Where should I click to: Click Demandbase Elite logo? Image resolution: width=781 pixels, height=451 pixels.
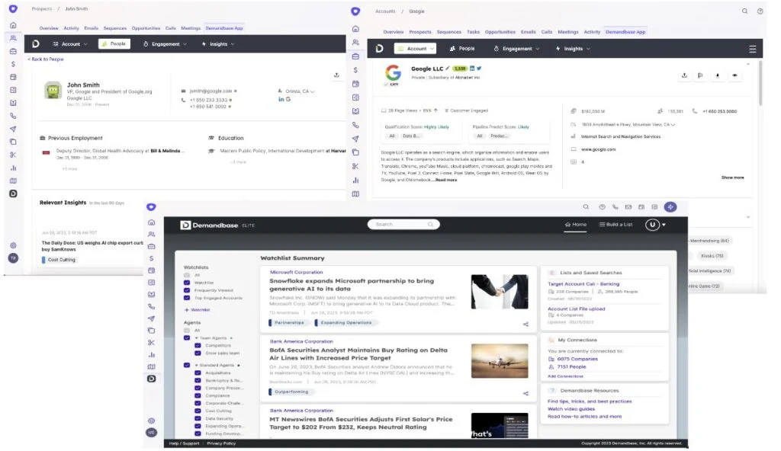tap(217, 225)
